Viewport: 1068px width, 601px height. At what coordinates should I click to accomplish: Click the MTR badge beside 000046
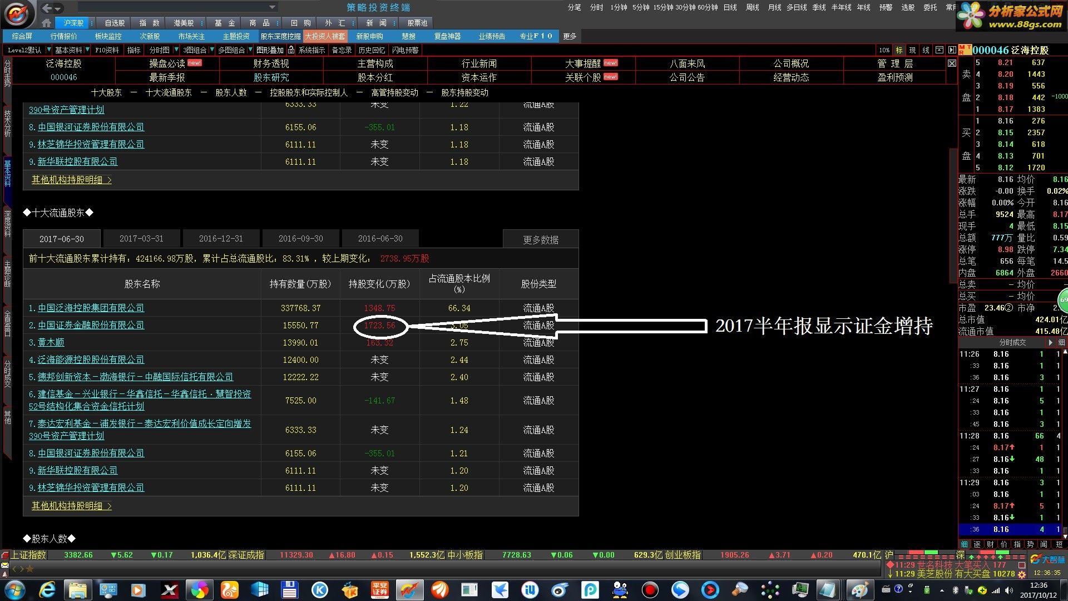[x=965, y=50]
